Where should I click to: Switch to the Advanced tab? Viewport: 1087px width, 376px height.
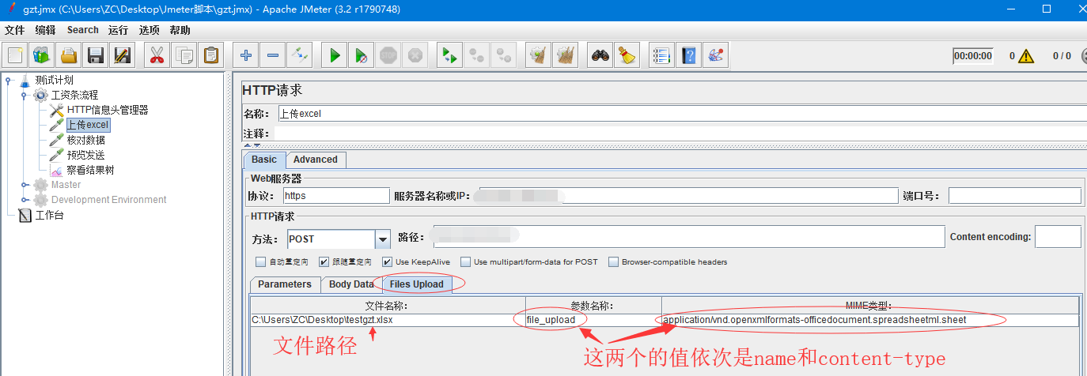(x=316, y=160)
